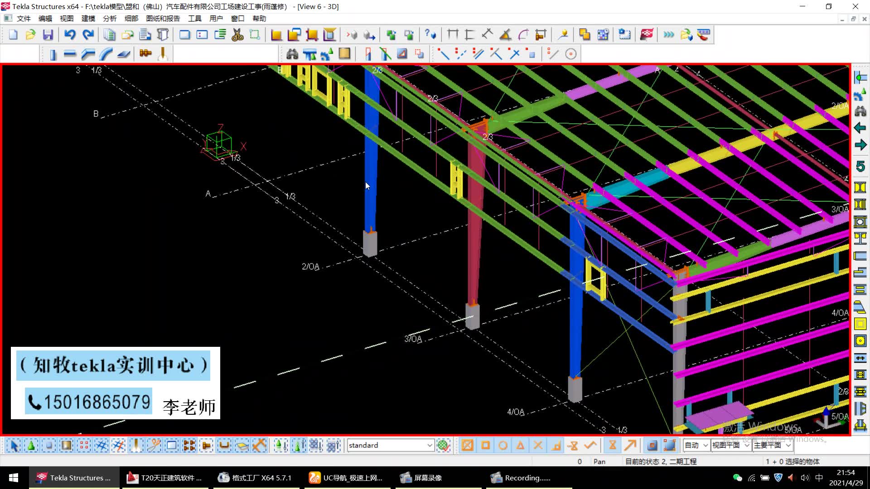Click the binoculars find icon in toolbar

click(292, 54)
